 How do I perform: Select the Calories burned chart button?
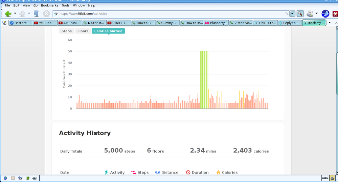108,31
